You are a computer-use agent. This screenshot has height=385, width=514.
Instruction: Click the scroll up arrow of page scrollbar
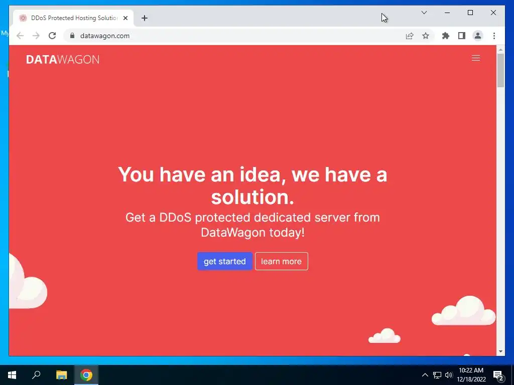(500, 50)
